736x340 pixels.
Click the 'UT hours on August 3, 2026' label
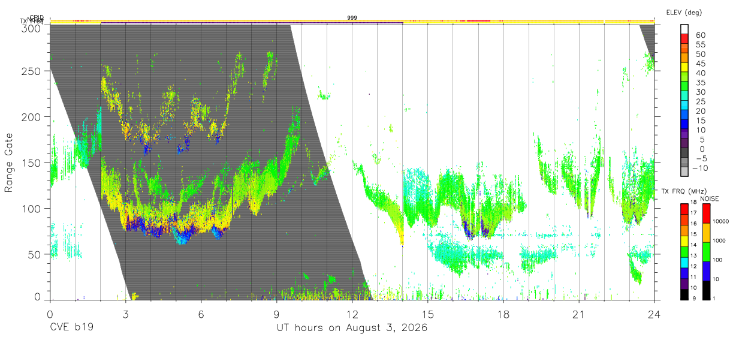pos(352,328)
